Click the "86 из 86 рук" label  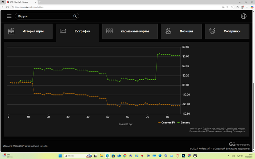point(126,124)
